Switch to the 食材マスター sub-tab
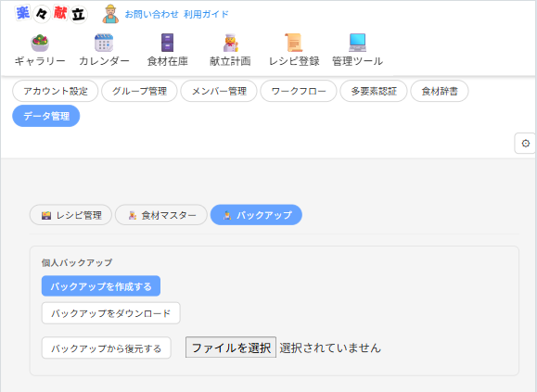Image resolution: width=537 pixels, height=392 pixels. (x=161, y=215)
